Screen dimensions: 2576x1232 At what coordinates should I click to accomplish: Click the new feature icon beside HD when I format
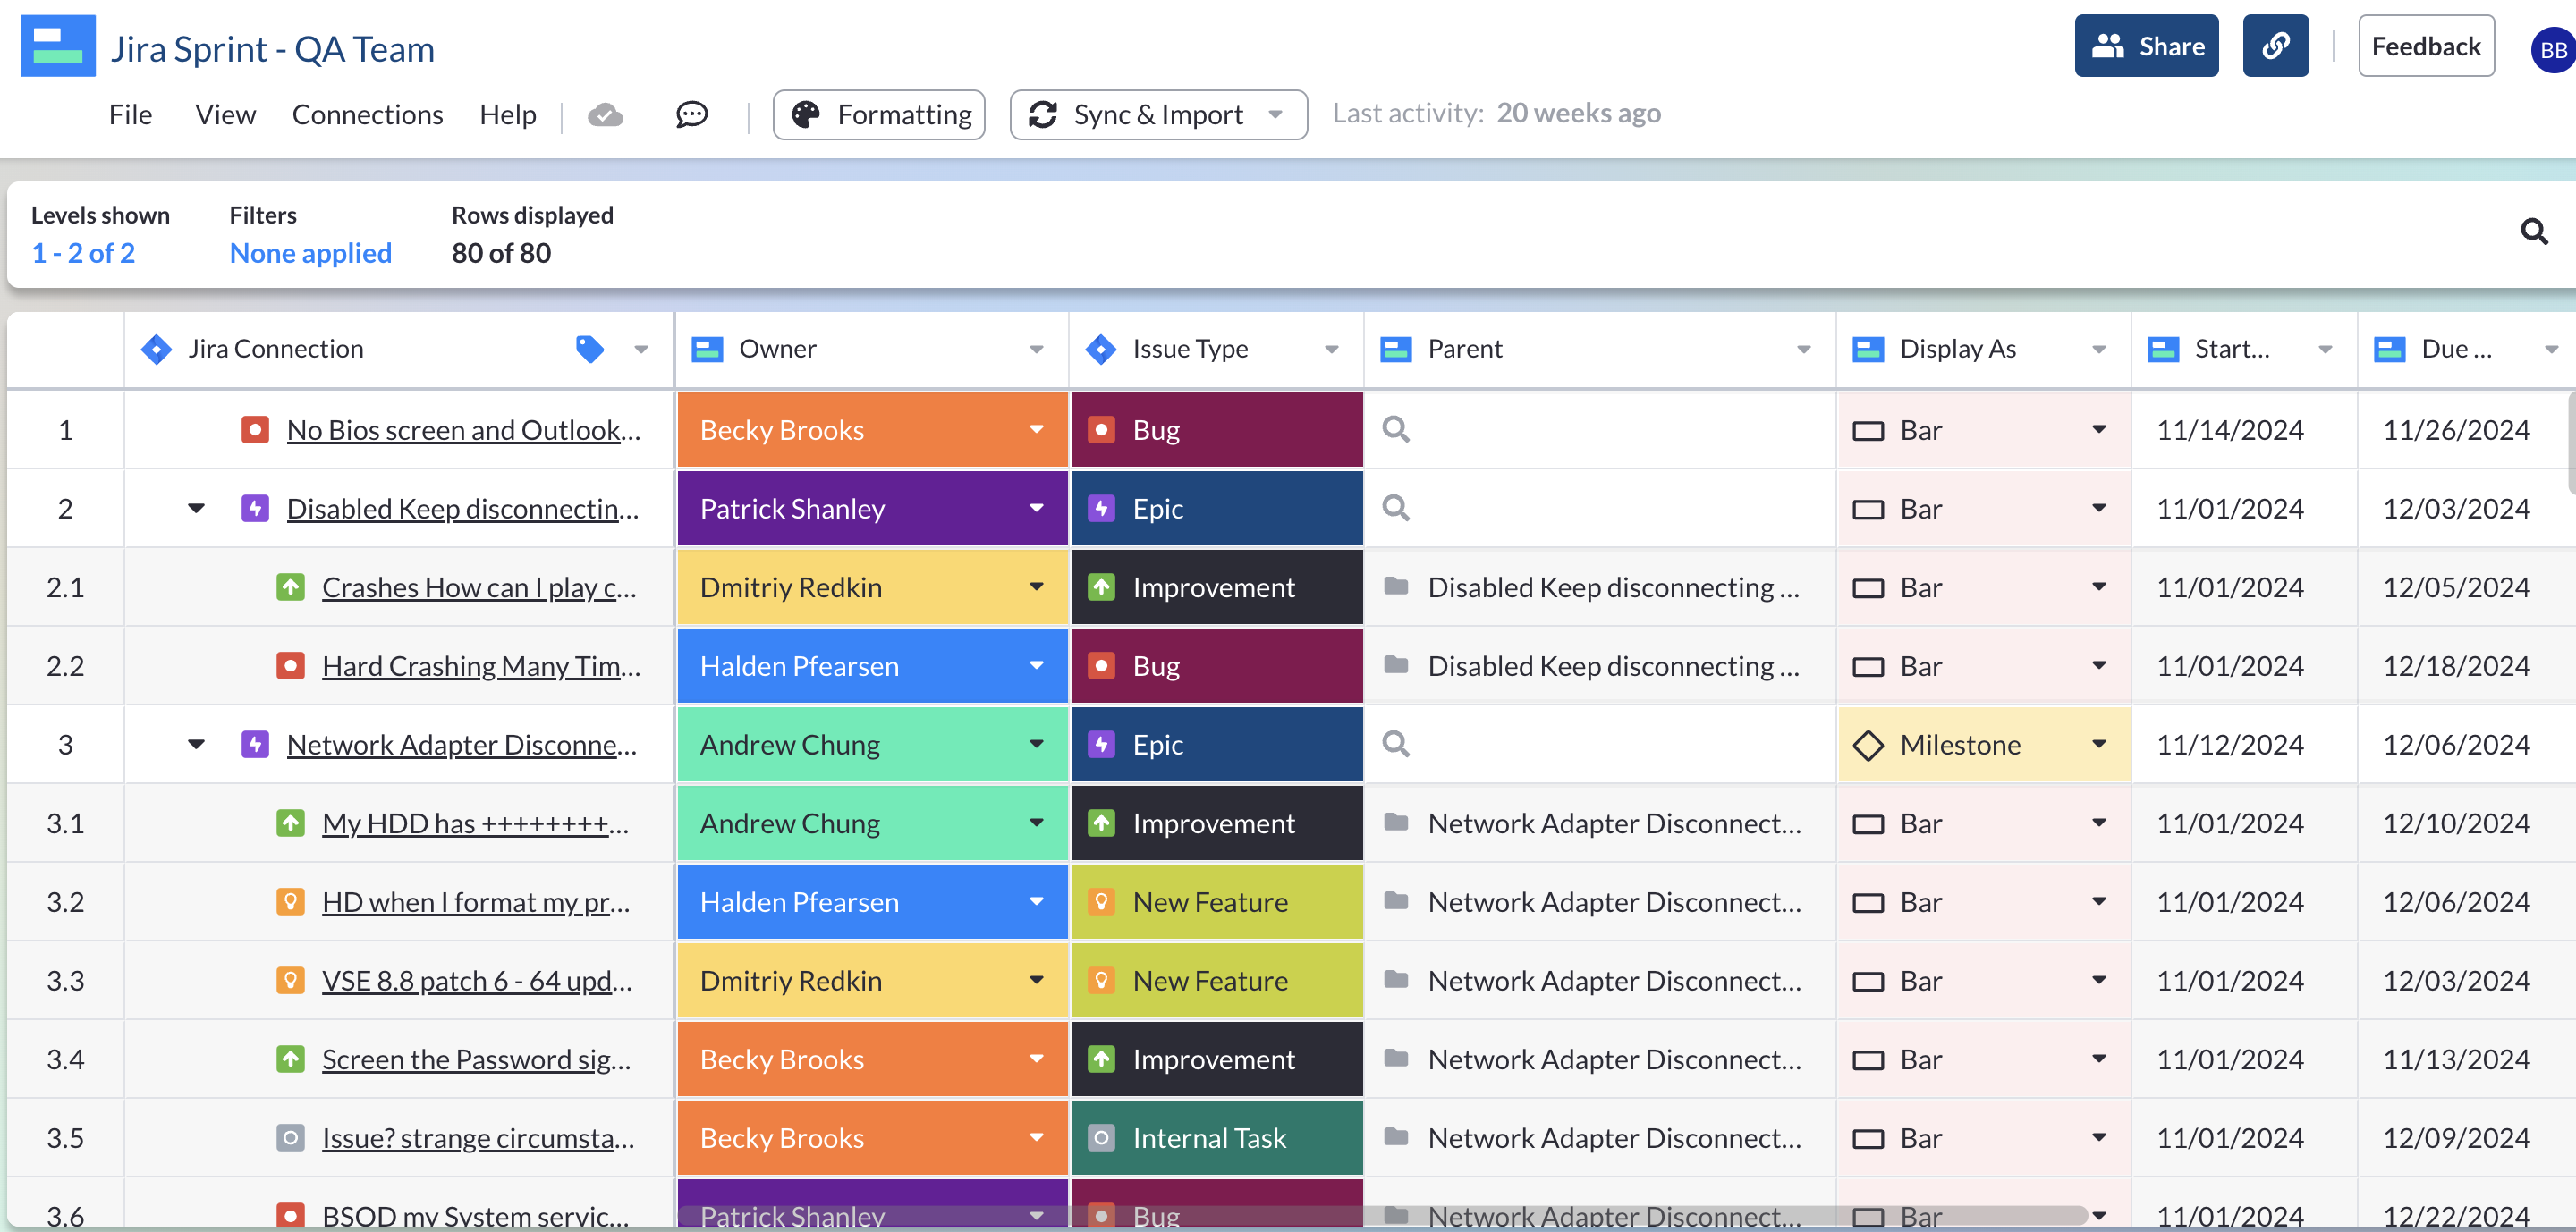[290, 902]
